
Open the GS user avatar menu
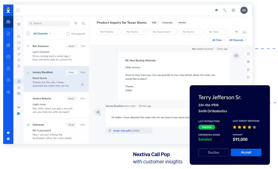(x=244, y=10)
